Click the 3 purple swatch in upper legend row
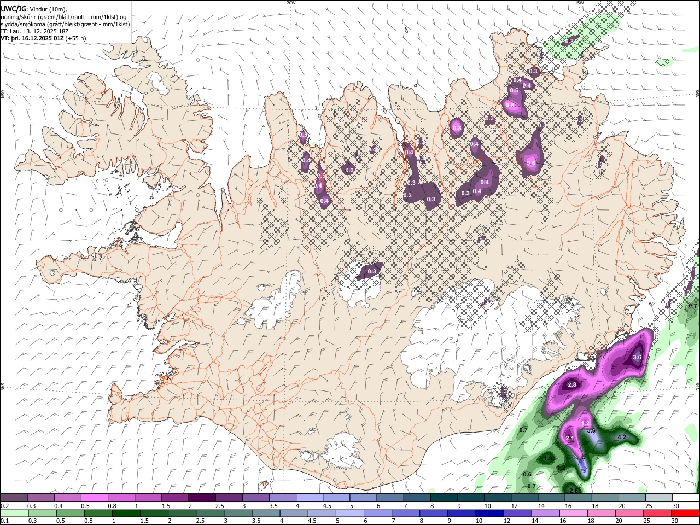 pyautogui.click(x=255, y=498)
